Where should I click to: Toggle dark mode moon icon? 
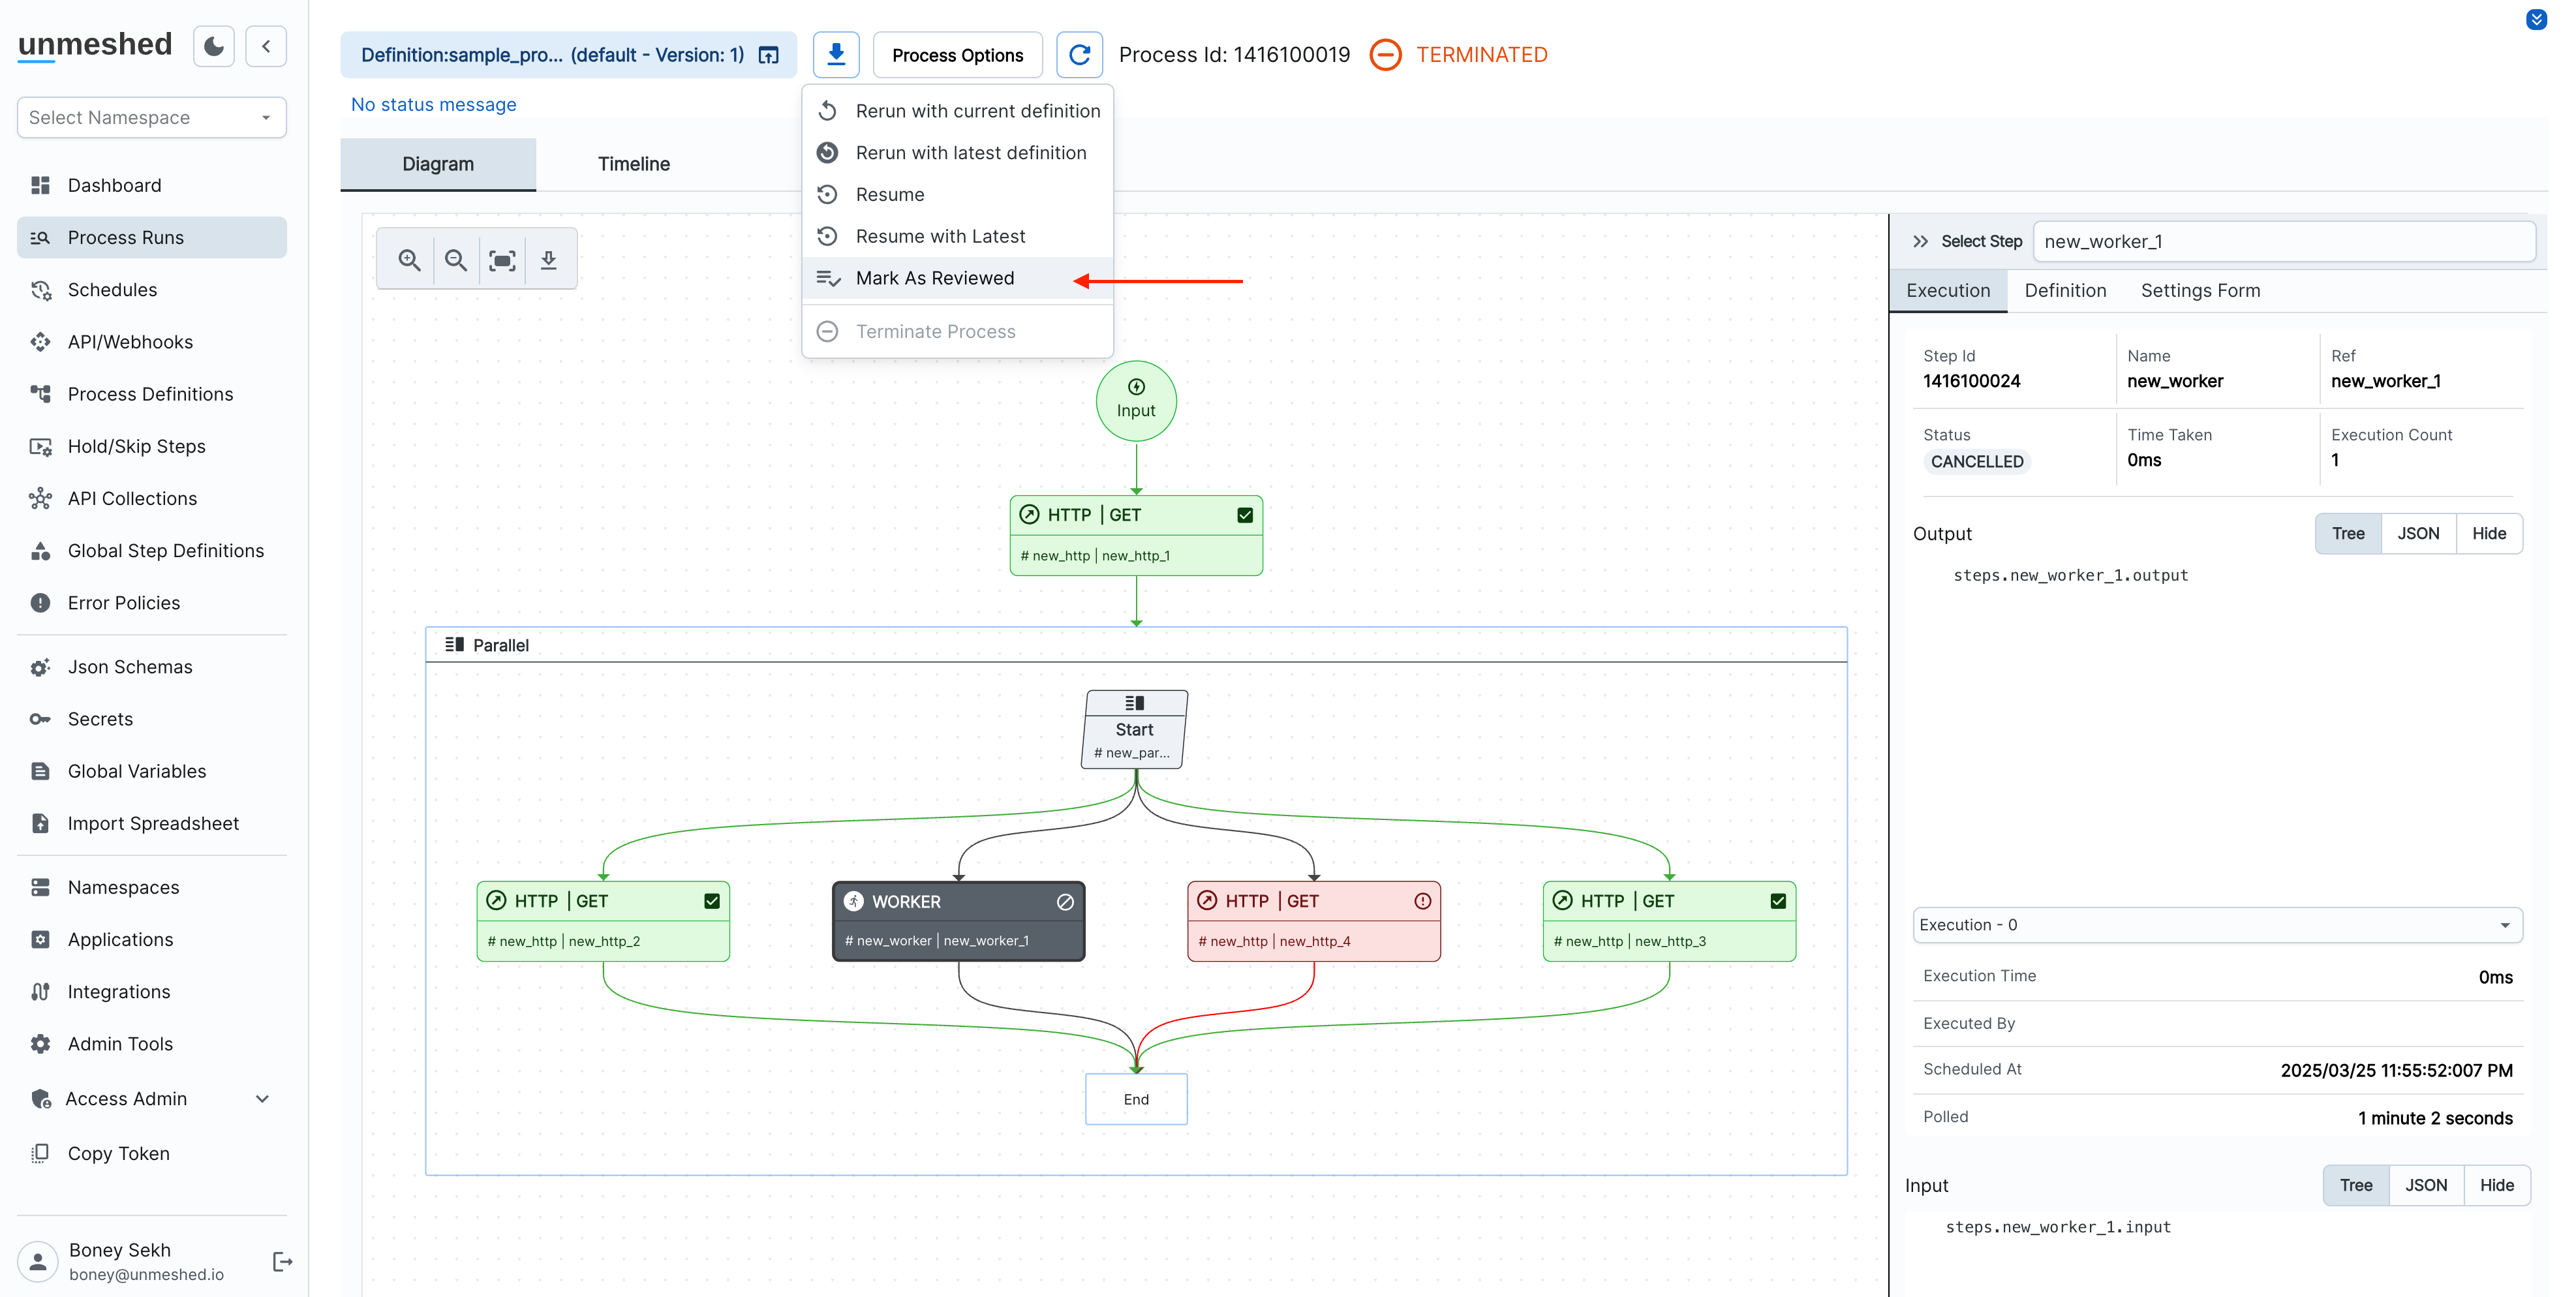(x=213, y=46)
